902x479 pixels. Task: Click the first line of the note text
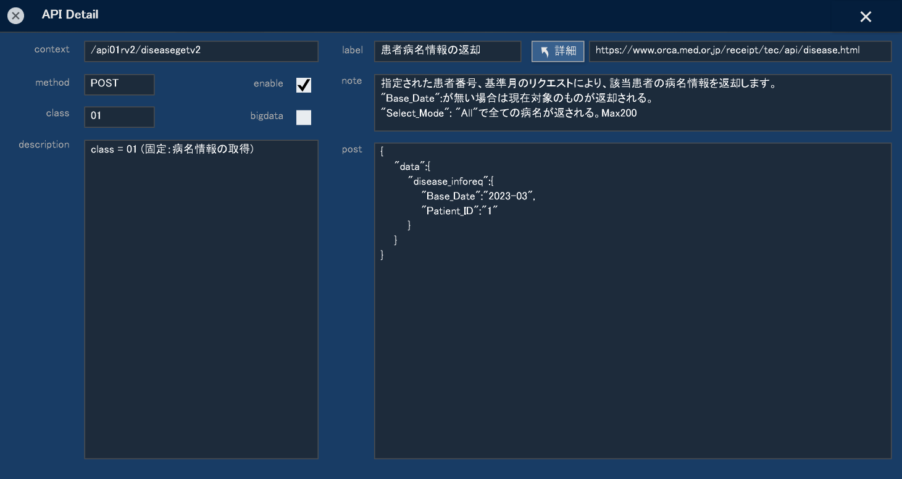point(578,83)
